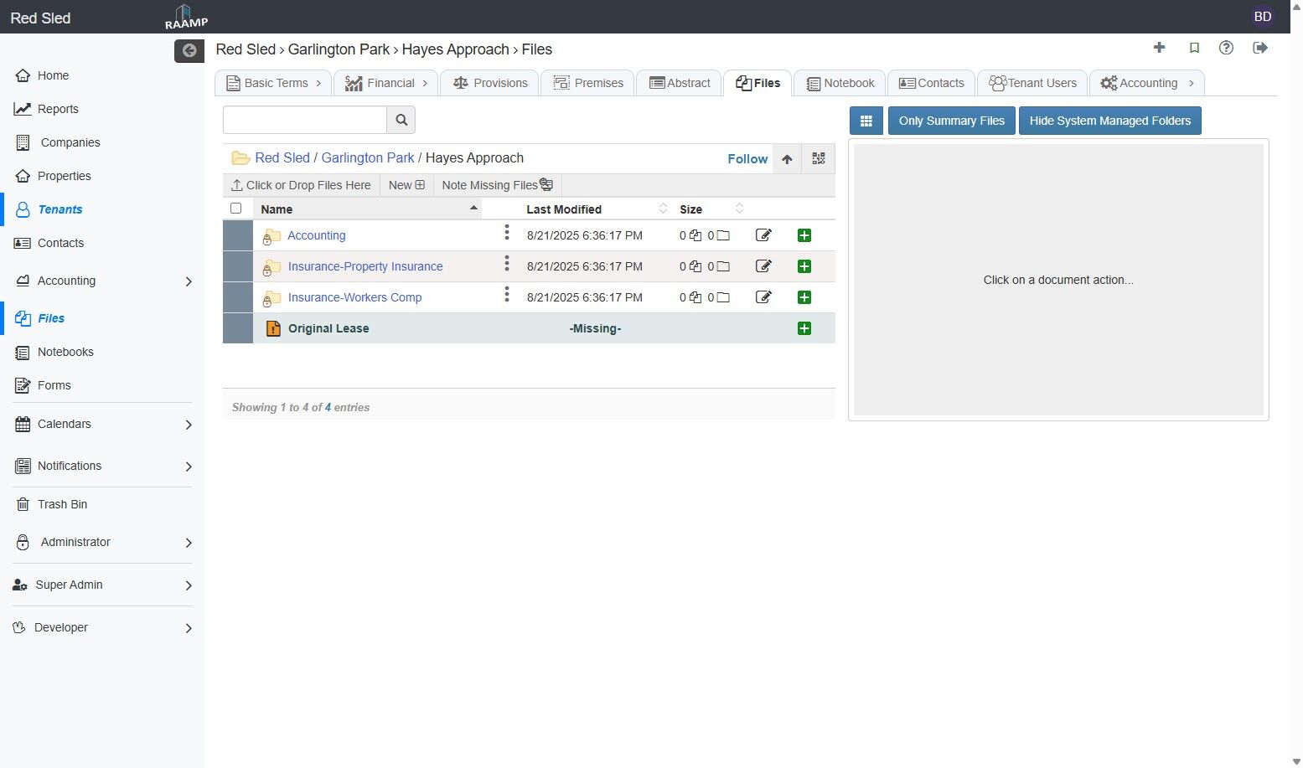Screen dimensions: 1303x768
Task: Open Notebooks in sidebar
Action: coord(65,352)
